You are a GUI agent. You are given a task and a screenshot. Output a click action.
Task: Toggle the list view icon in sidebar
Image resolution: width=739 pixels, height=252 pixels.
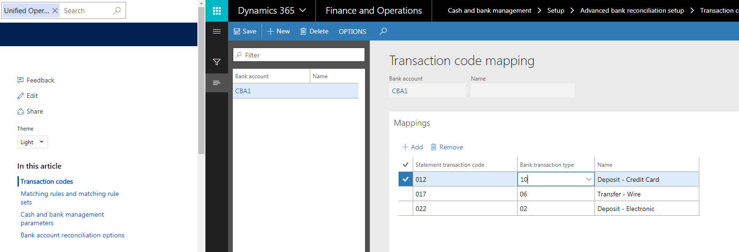(217, 83)
